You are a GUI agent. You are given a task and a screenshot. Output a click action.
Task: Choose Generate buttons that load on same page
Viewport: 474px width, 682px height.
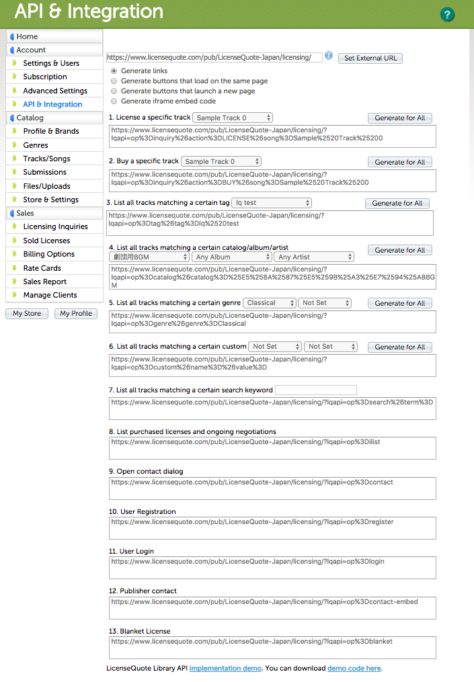coord(114,81)
